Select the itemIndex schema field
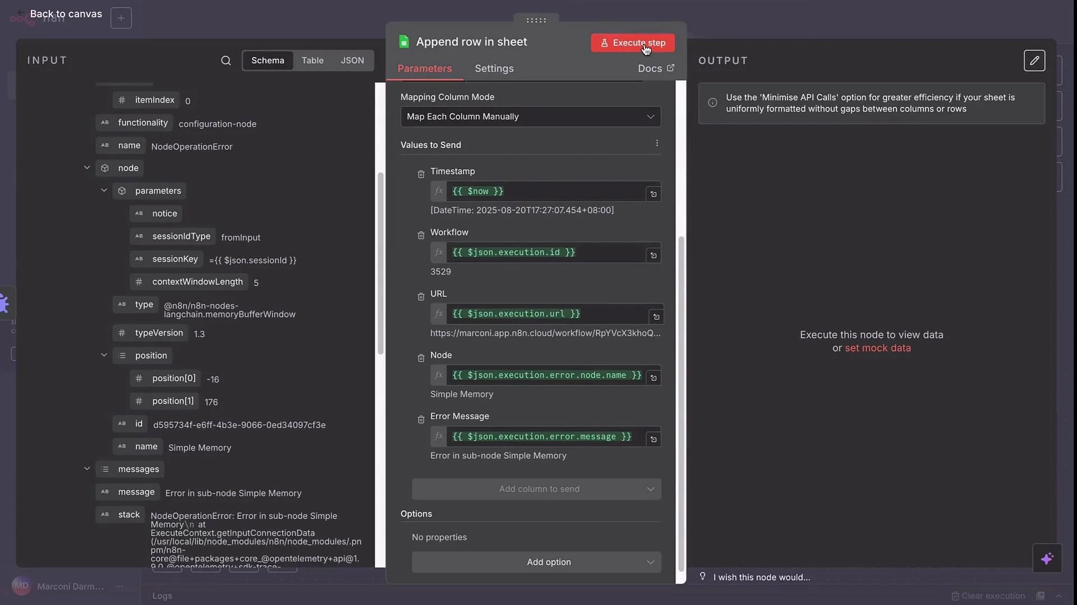The image size is (1077, 605). (146, 100)
